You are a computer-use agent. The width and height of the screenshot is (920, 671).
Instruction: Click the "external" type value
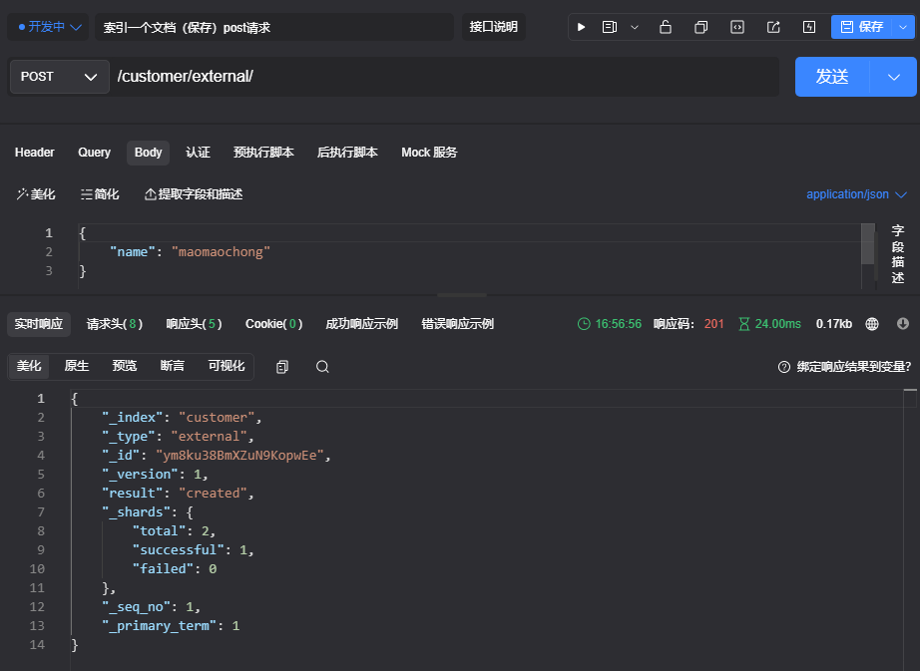point(210,437)
